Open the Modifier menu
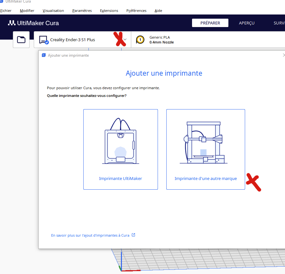The width and height of the screenshot is (285, 274). pos(27,11)
